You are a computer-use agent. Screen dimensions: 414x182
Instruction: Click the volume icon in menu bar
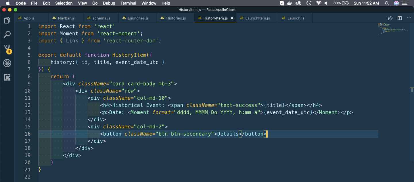pyautogui.click(x=326, y=3)
